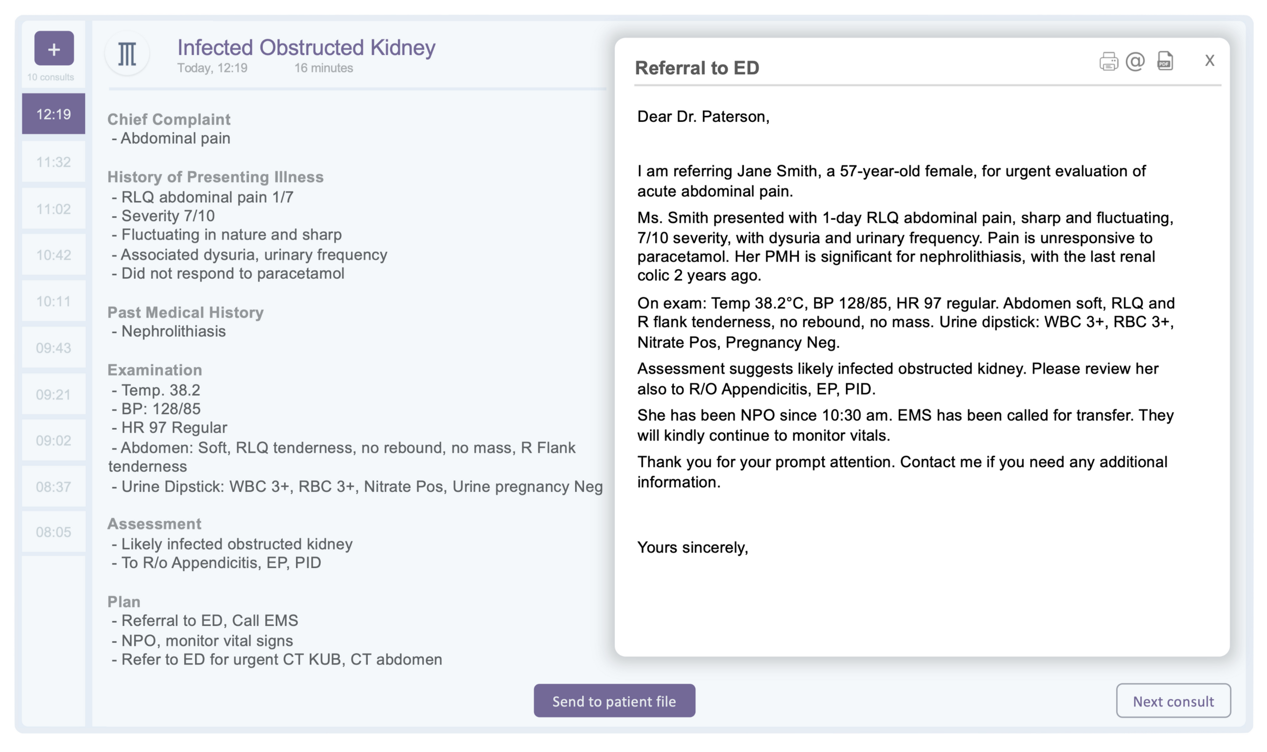The width and height of the screenshot is (1267, 752).
Task: Select the 09:02 consult
Action: tap(54, 440)
